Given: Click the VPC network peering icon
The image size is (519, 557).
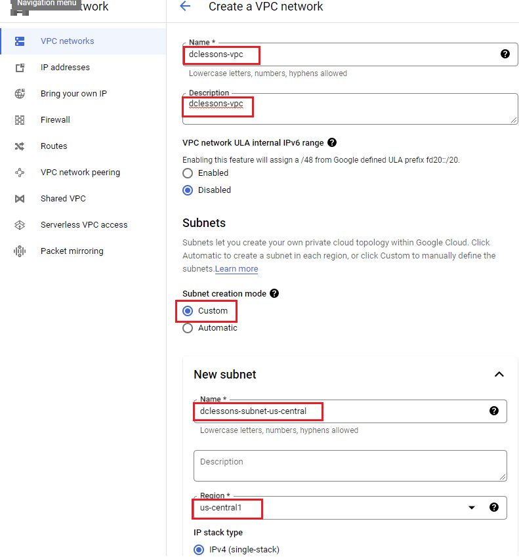Looking at the screenshot, I should tap(20, 173).
